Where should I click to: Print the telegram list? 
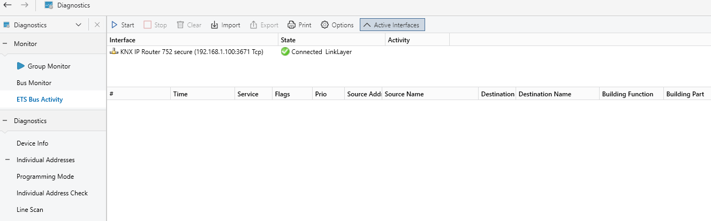point(299,25)
